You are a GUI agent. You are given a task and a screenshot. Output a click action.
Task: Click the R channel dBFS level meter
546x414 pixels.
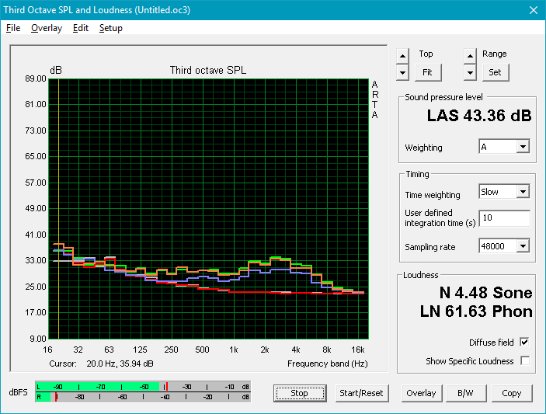tap(143, 397)
